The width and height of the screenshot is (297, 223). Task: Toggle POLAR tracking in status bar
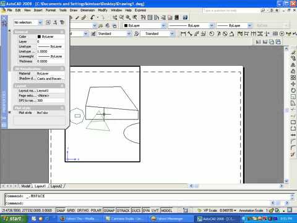[96, 211]
